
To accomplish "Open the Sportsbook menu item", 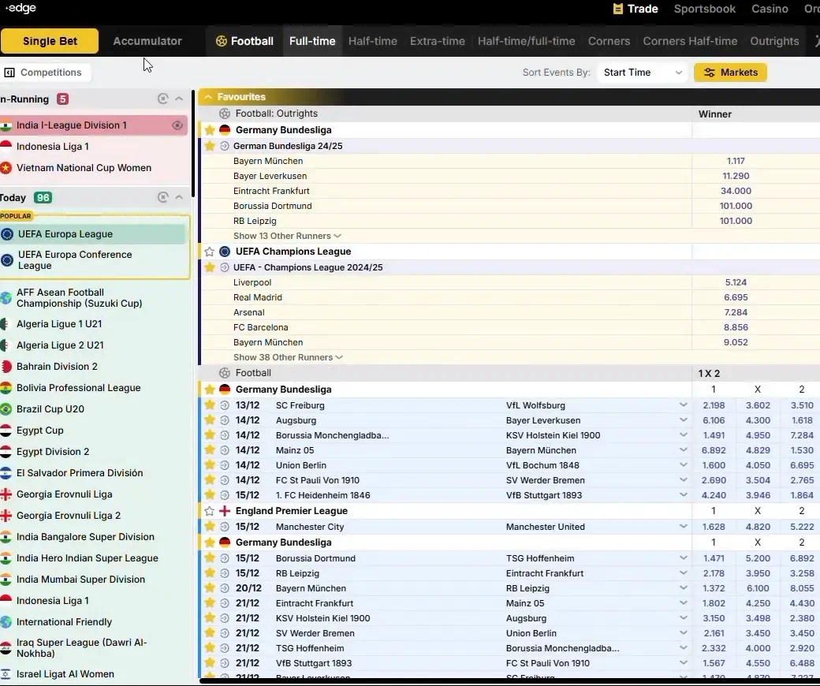I will coord(704,9).
